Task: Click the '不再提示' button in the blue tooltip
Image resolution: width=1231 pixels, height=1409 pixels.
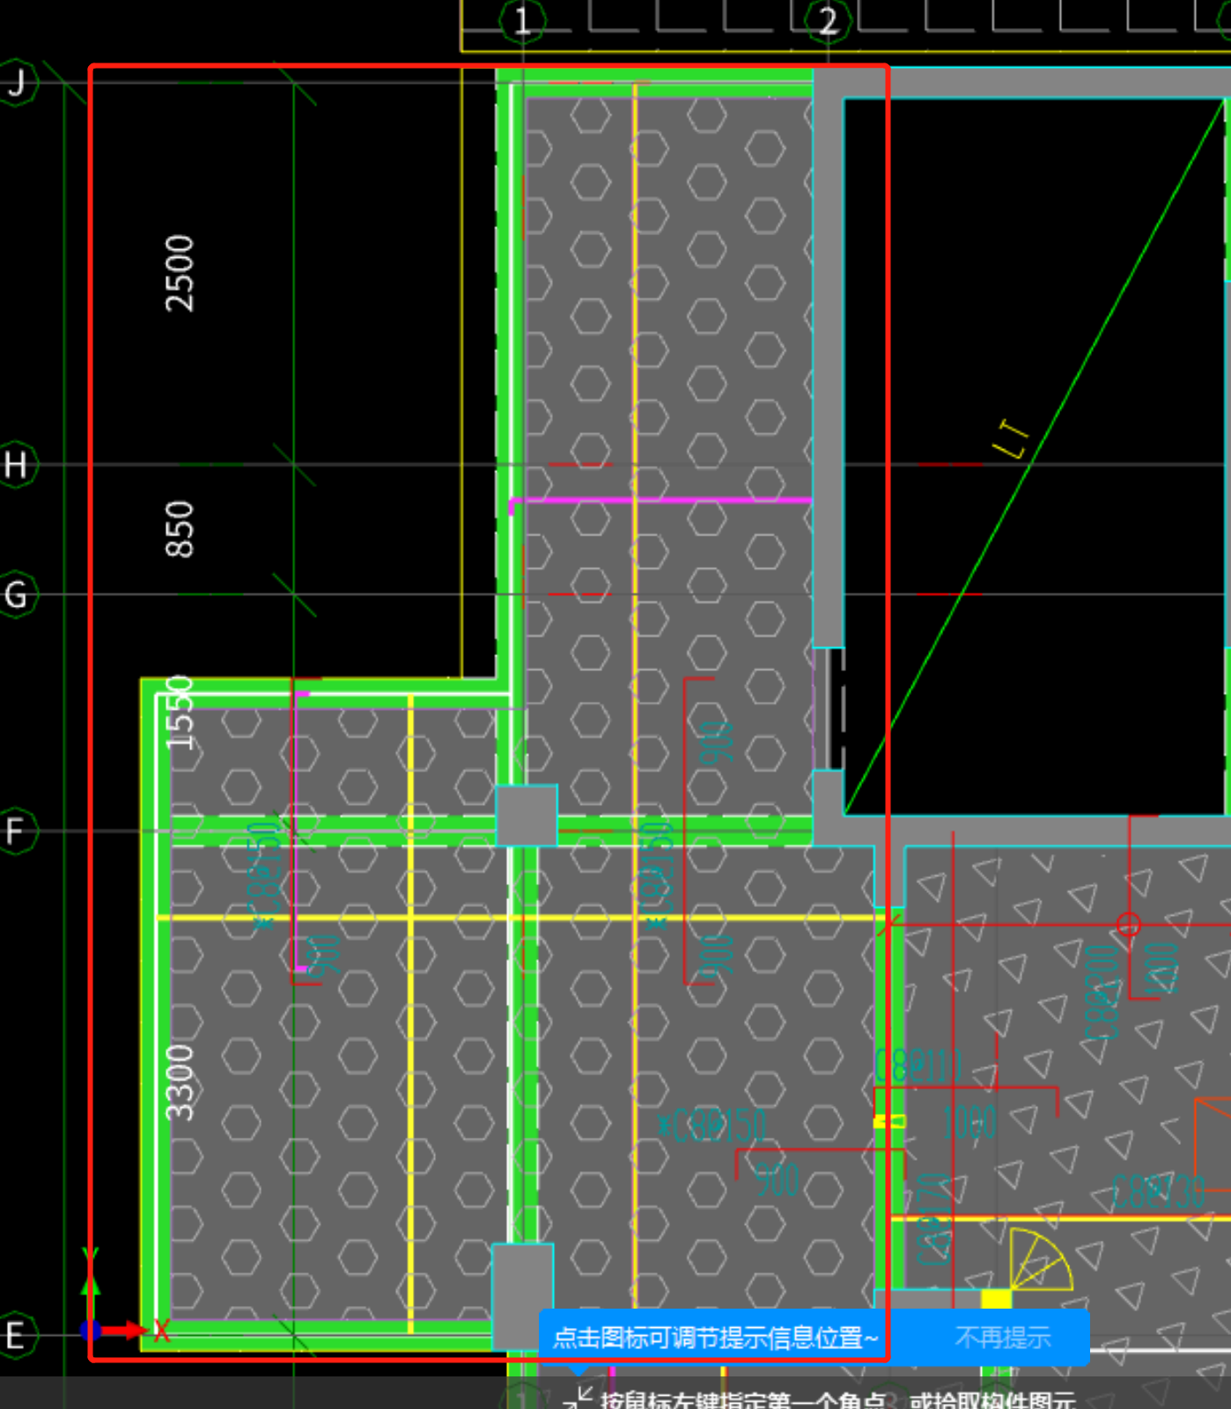Action: 1002,1338
